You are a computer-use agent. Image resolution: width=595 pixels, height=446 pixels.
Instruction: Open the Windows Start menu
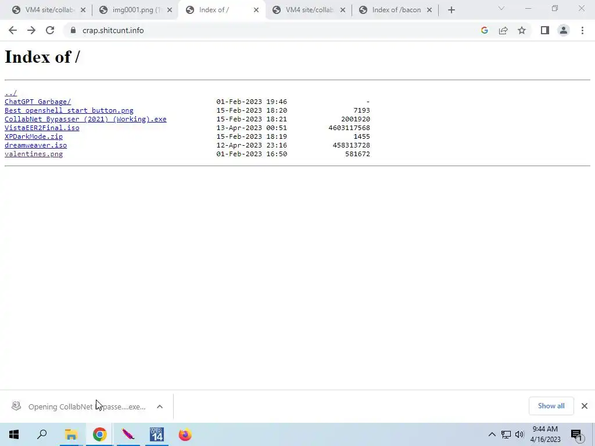[x=14, y=434]
